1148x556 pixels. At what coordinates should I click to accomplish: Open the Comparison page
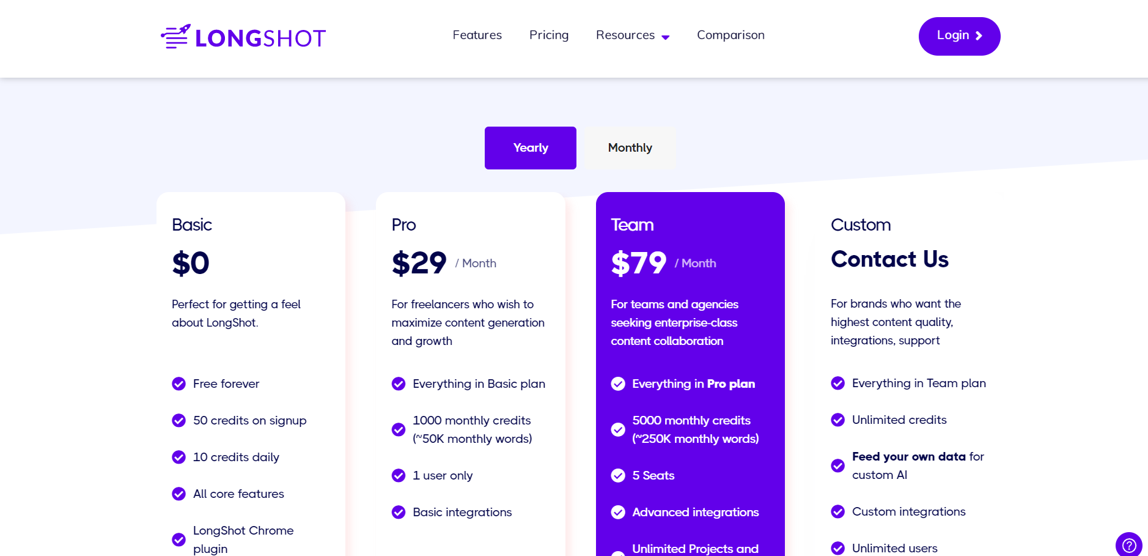tap(730, 35)
